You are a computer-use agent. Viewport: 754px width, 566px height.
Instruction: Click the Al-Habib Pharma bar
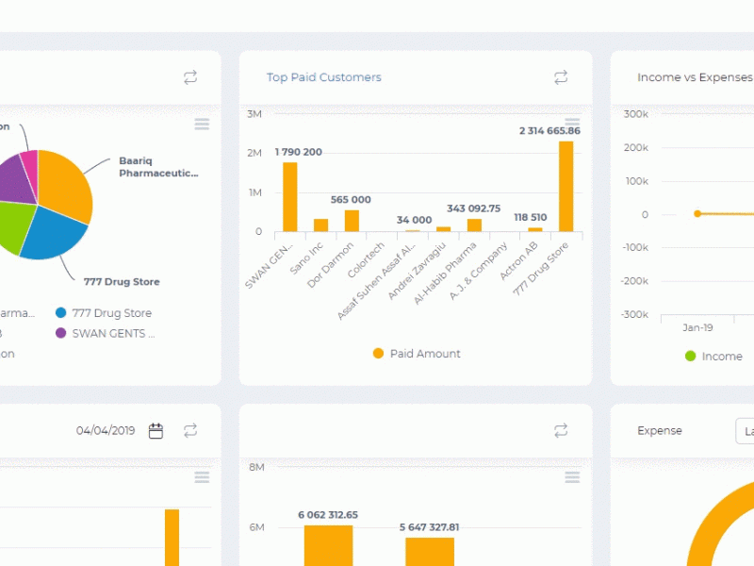coord(475,225)
